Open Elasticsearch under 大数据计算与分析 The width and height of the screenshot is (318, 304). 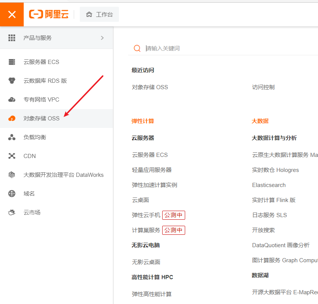pos(269,185)
